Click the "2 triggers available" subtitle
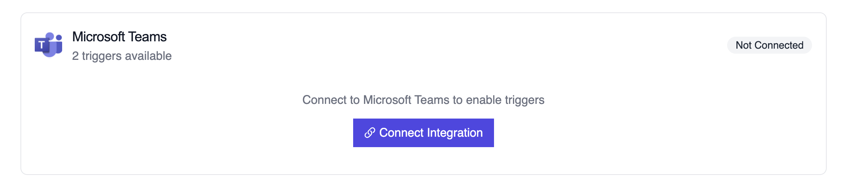Image resolution: width=846 pixels, height=190 pixels. click(x=122, y=56)
